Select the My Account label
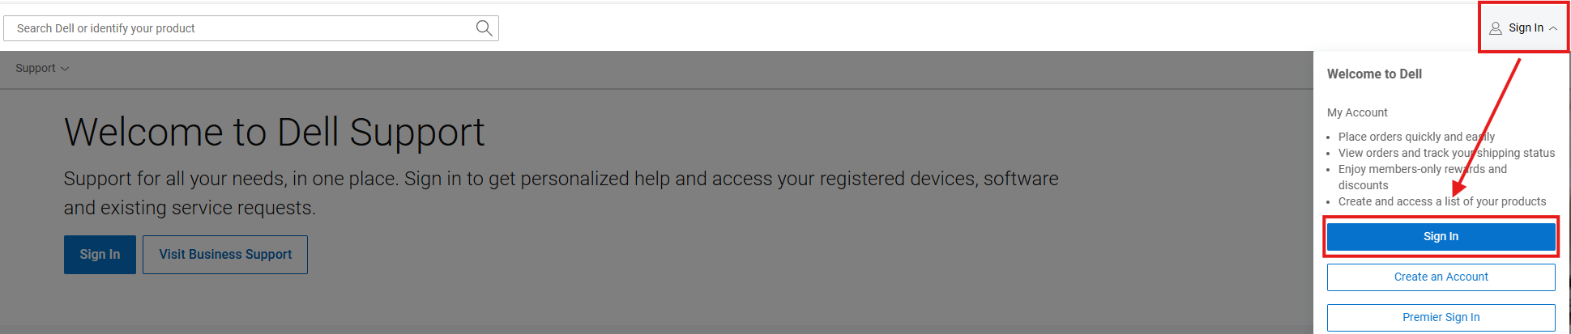Image resolution: width=1571 pixels, height=334 pixels. point(1357,112)
